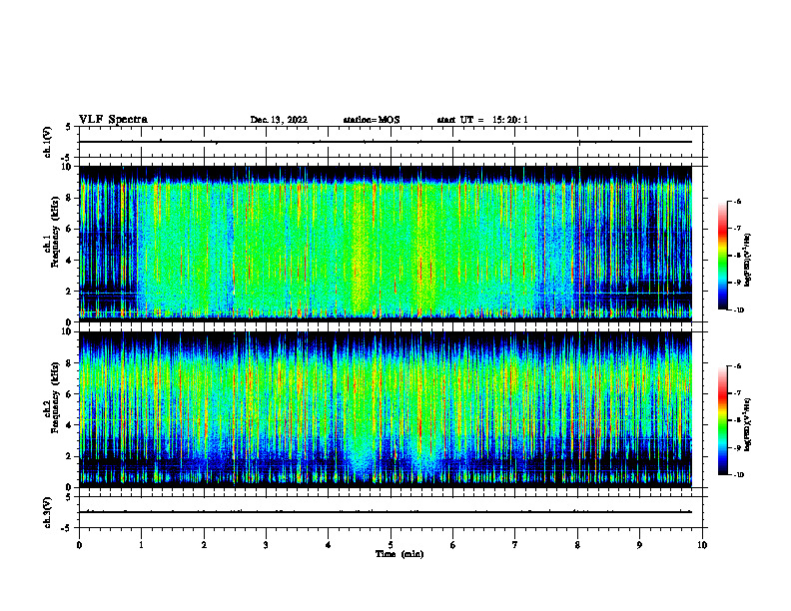The width and height of the screenshot is (791, 611).
Task: Click the ch.1 spectrogram plot
Action: [386, 244]
